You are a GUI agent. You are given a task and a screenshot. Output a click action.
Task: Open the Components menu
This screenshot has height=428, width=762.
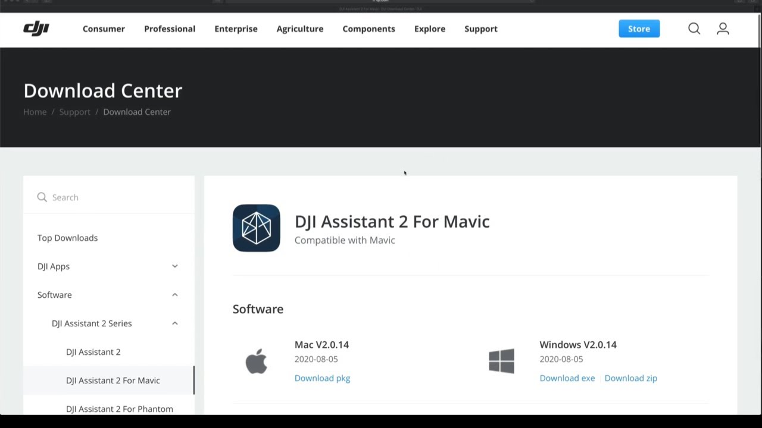click(x=368, y=29)
